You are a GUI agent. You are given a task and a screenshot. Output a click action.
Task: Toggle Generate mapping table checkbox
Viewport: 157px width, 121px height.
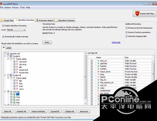[127, 36]
